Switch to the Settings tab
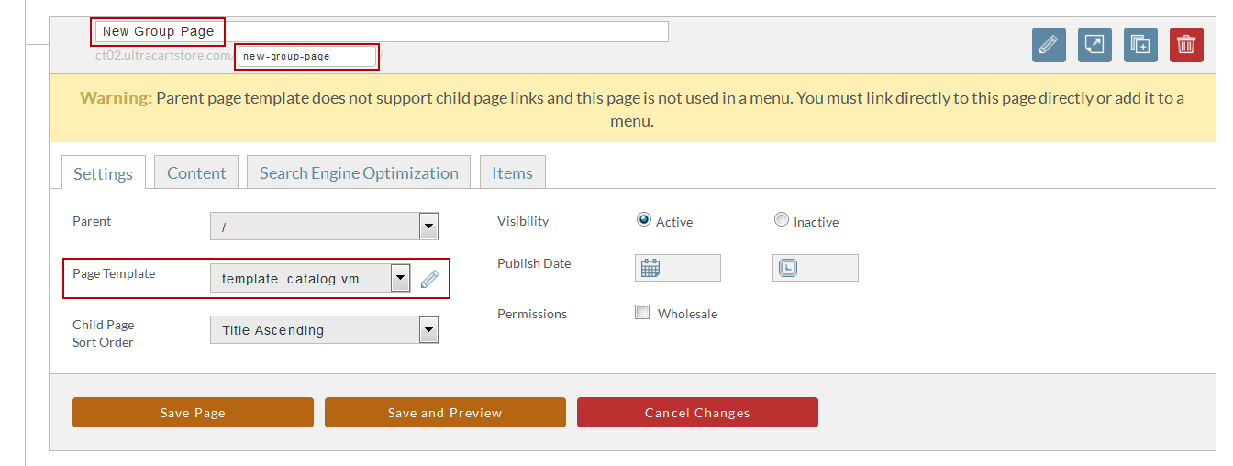The image size is (1233, 466). click(x=103, y=173)
